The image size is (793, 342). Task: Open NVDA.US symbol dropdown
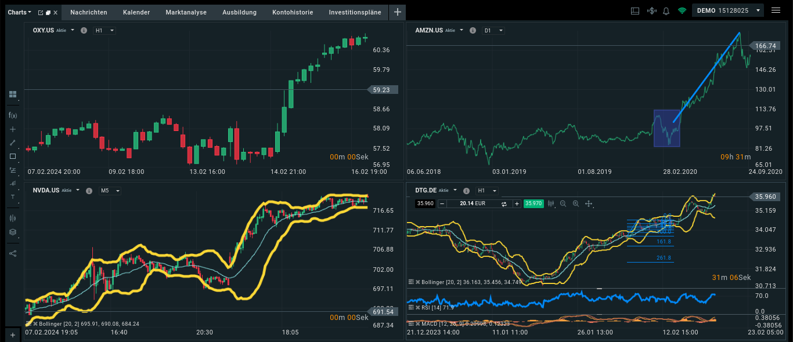pyautogui.click(x=78, y=190)
